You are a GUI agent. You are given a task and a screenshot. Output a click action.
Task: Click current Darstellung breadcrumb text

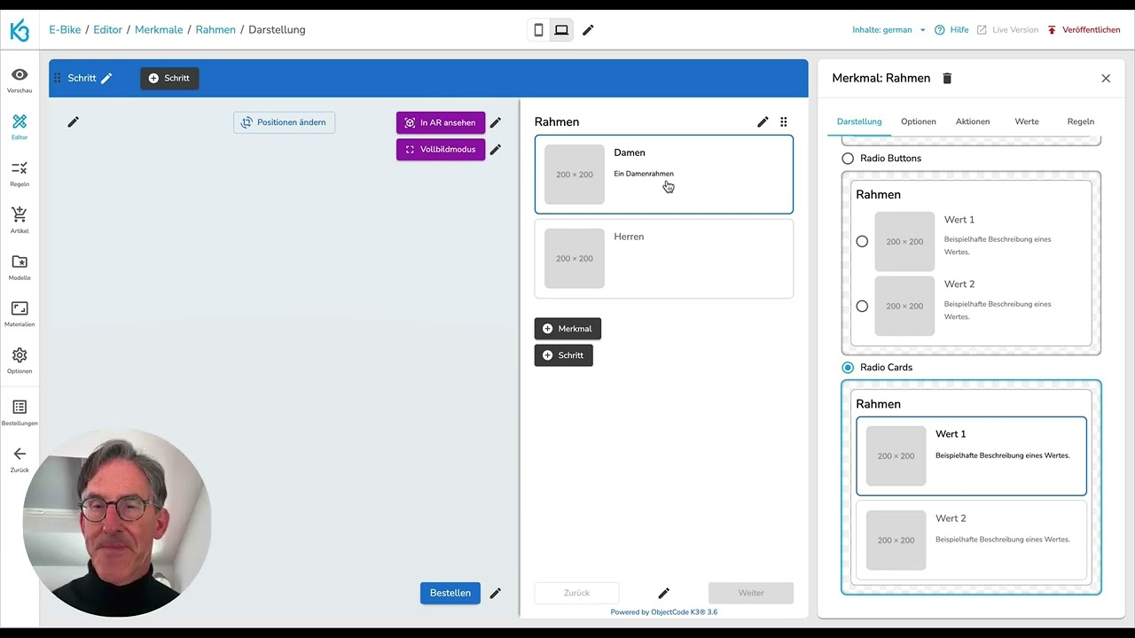click(x=277, y=30)
